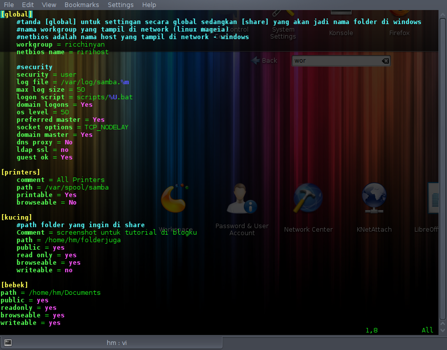
Task: Open the Bookmarks menu
Action: (81, 5)
